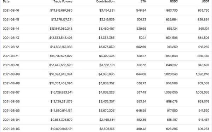Select ETH value 637.49
The width and height of the screenshot is (212, 132).
[141, 92]
